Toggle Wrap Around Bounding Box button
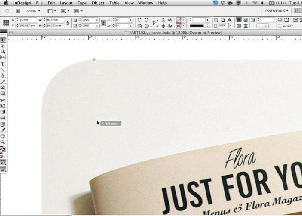 (246, 20)
